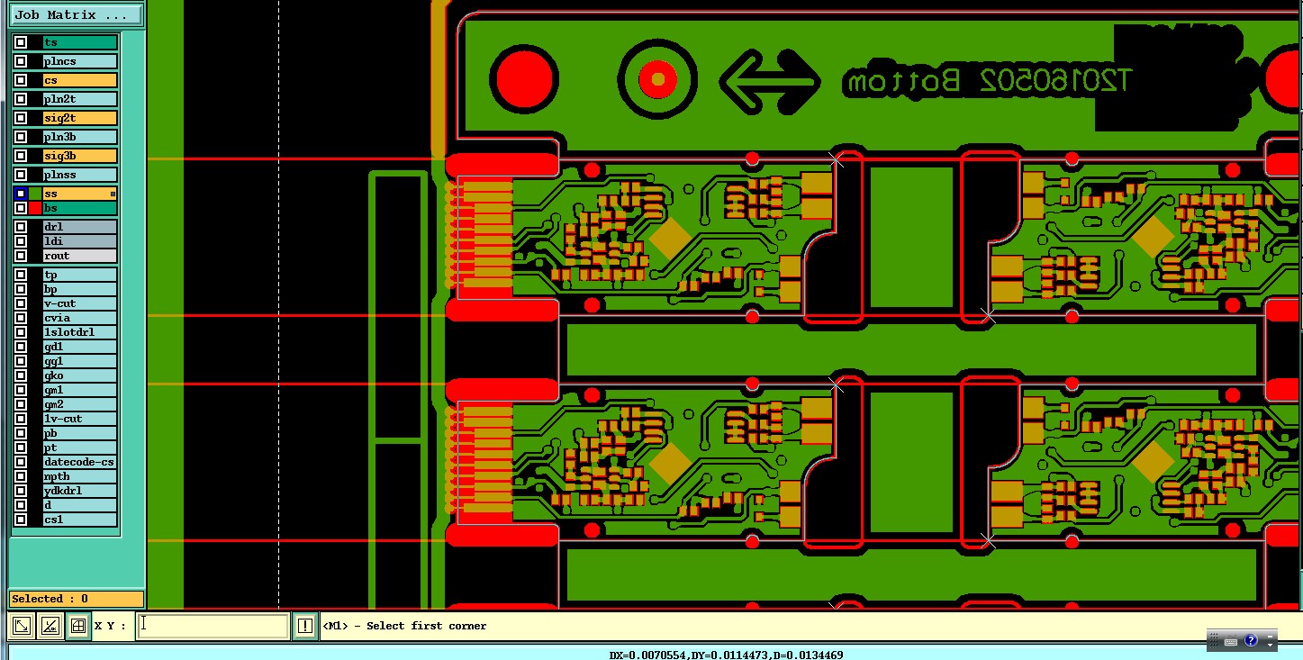Screen dimensions: 1303x660
Task: Click the small marker on ss layer row
Action: click(113, 194)
